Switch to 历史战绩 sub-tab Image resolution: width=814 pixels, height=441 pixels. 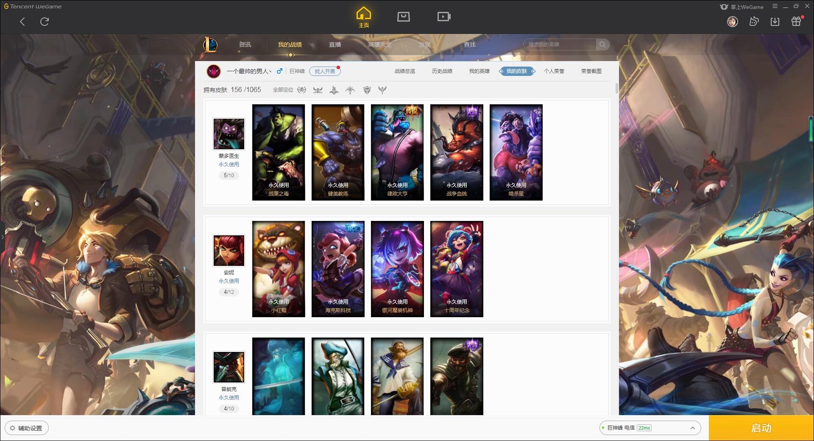click(442, 71)
